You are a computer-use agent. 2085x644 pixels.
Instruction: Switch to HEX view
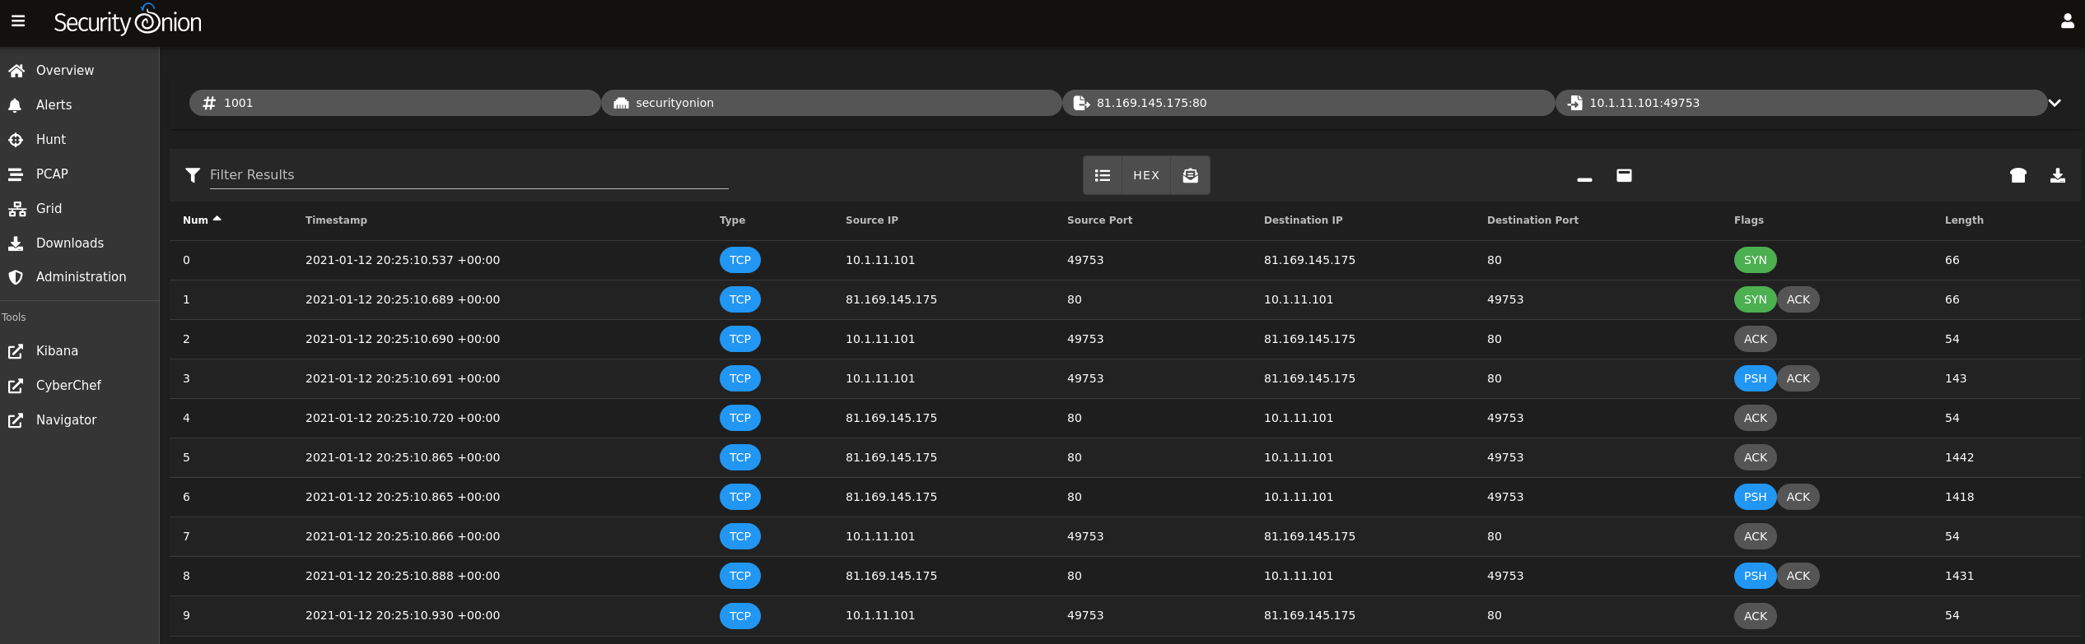coord(1146,175)
